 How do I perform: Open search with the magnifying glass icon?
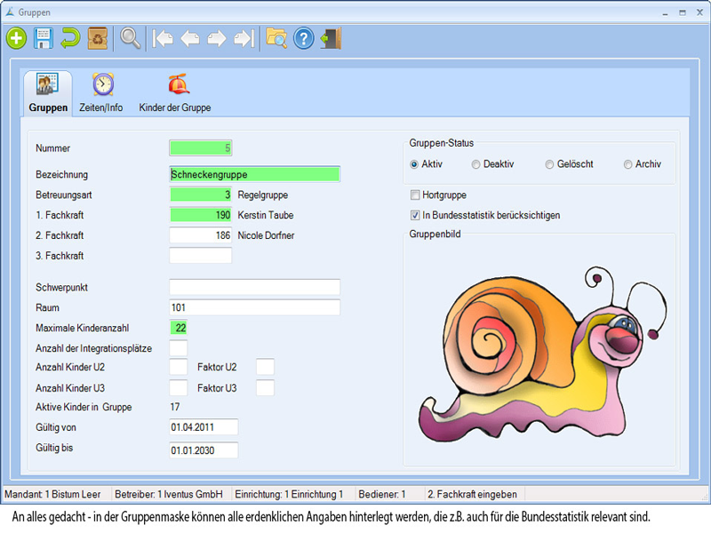[131, 38]
